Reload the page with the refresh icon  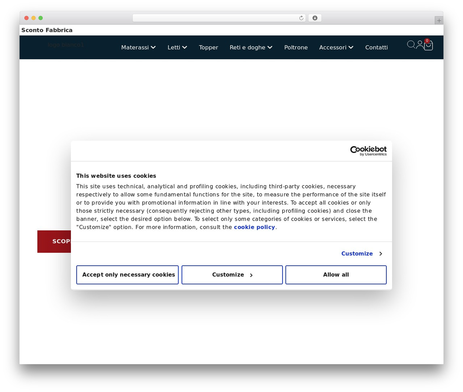301,18
